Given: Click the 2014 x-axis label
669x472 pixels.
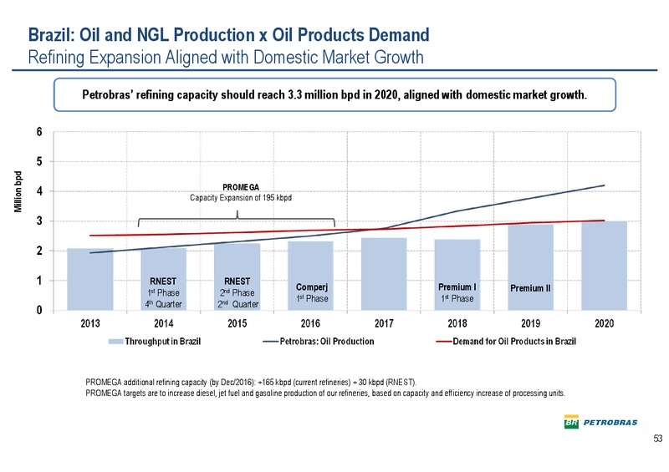Looking at the screenshot, I should click(163, 323).
